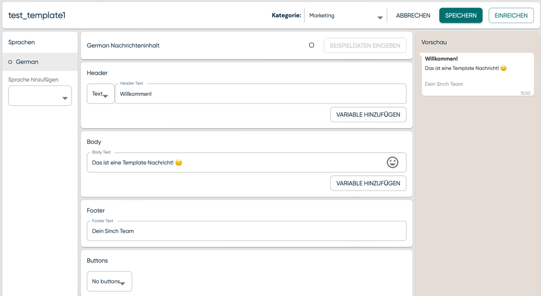
Task: Open the Kategorie Marketing dropdown
Action: point(344,16)
